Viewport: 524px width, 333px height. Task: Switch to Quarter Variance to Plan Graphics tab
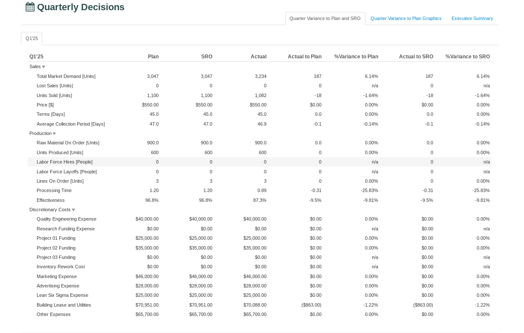(x=405, y=18)
